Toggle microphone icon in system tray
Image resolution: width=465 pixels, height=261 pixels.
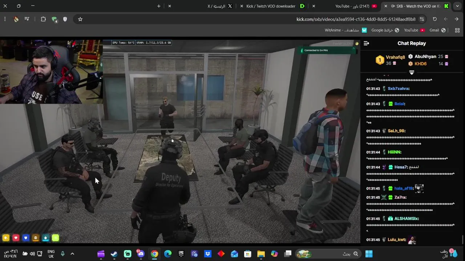(x=63, y=254)
